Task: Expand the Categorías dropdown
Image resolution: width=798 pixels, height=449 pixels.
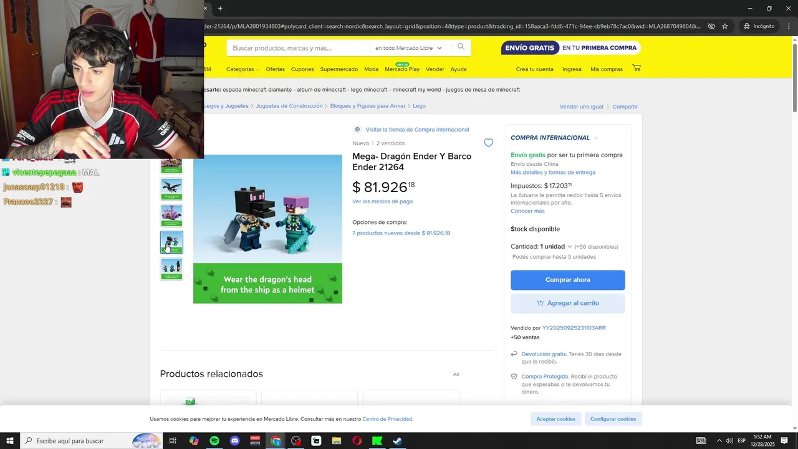Action: pos(243,69)
